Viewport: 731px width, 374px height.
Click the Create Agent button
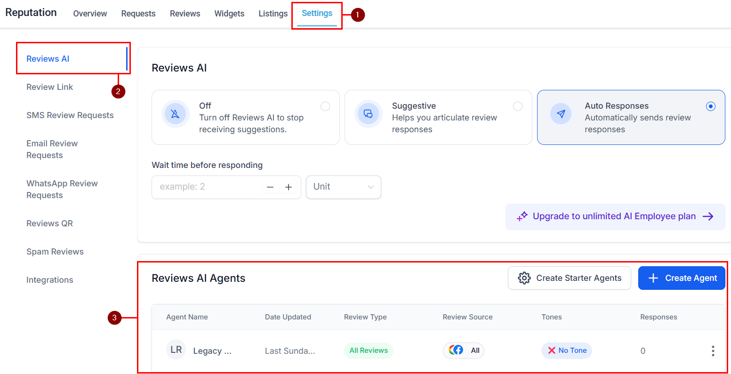pyautogui.click(x=682, y=278)
